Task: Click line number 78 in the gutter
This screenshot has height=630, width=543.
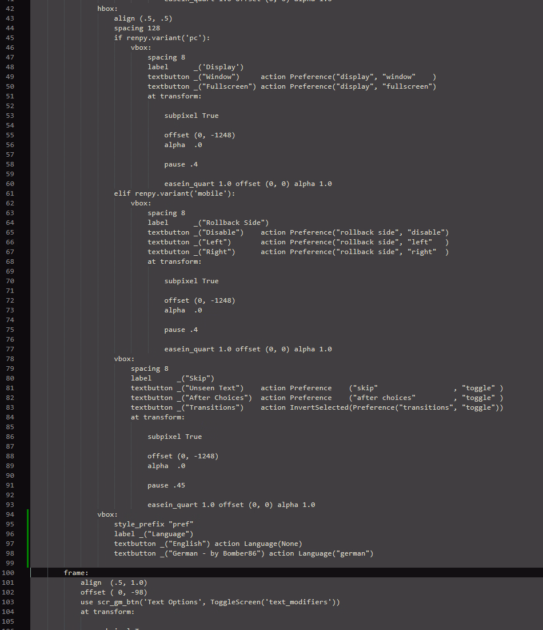Action: click(9, 359)
